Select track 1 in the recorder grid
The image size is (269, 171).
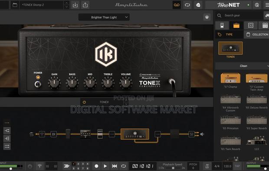click(74, 164)
